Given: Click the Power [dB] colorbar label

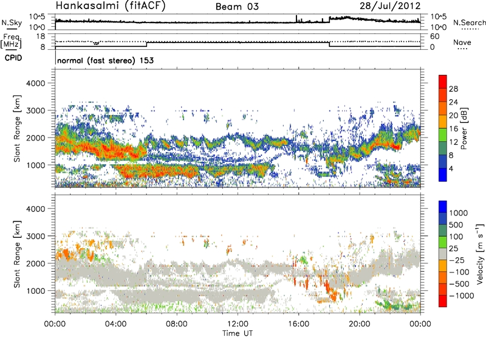Looking at the screenshot, I should click(464, 128).
